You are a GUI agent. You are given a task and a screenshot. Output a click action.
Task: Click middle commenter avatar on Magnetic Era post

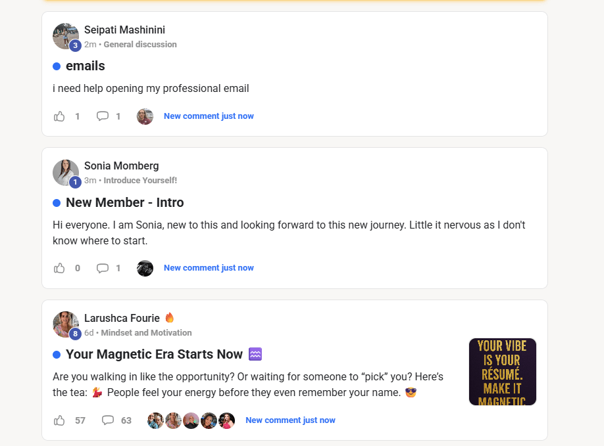(x=191, y=420)
